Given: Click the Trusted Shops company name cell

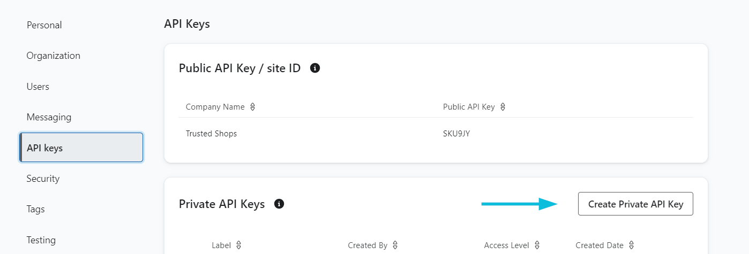Looking at the screenshot, I should pyautogui.click(x=211, y=134).
